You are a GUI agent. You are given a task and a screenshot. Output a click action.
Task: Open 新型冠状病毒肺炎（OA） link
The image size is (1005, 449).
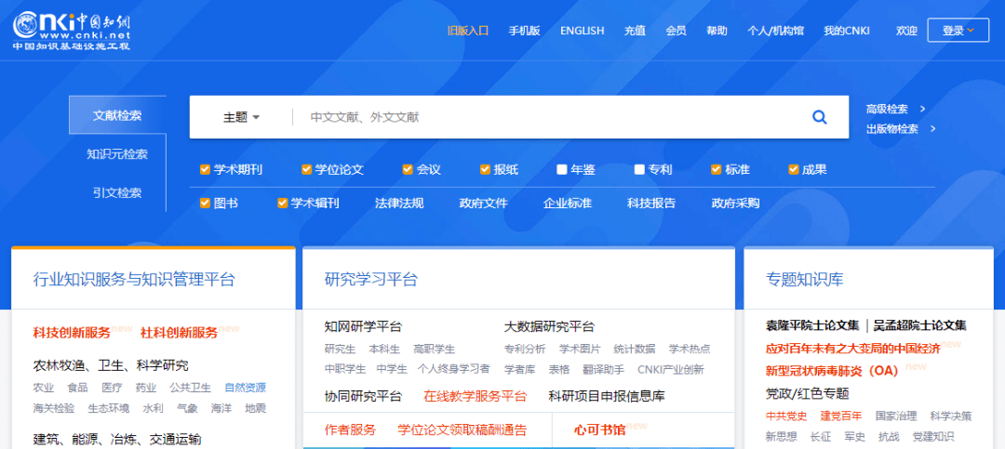coord(832,371)
